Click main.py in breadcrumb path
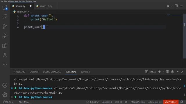Viewport: 186px width, 104px height. (22, 12)
